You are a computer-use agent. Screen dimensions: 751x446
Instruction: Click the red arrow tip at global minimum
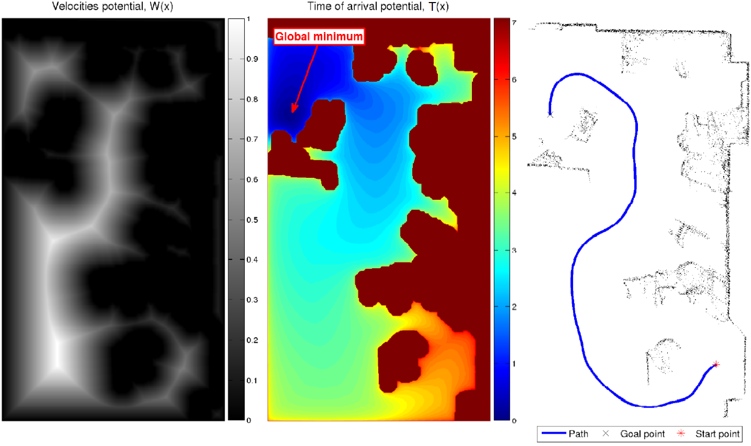293,110
